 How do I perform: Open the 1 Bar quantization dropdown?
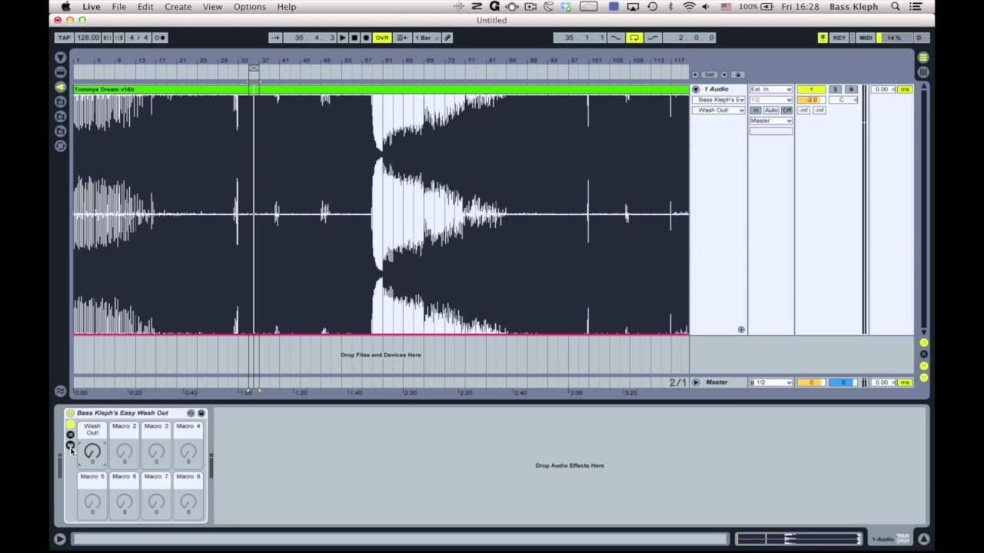point(427,38)
